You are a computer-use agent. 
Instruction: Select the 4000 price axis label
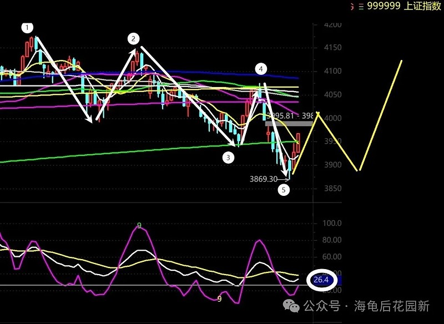332,118
